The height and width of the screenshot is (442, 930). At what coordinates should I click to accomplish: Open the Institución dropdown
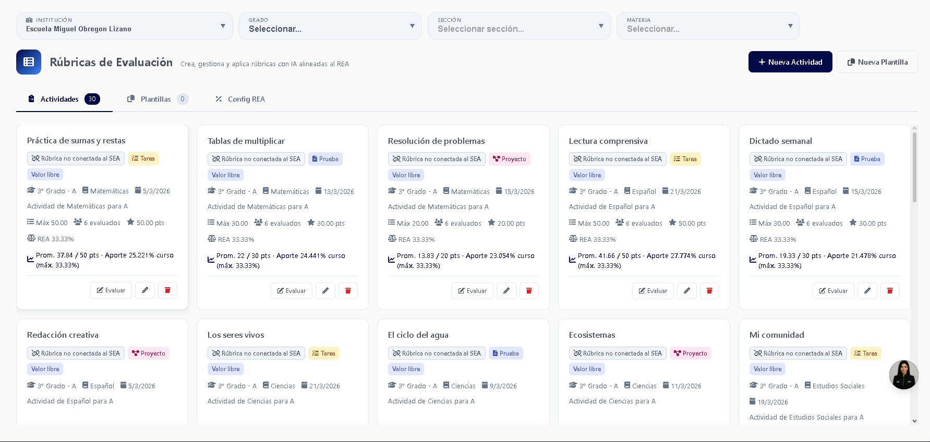pos(125,26)
